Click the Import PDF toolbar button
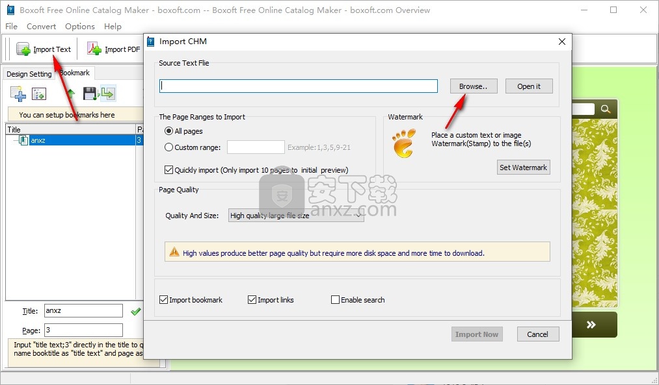 pyautogui.click(x=113, y=49)
